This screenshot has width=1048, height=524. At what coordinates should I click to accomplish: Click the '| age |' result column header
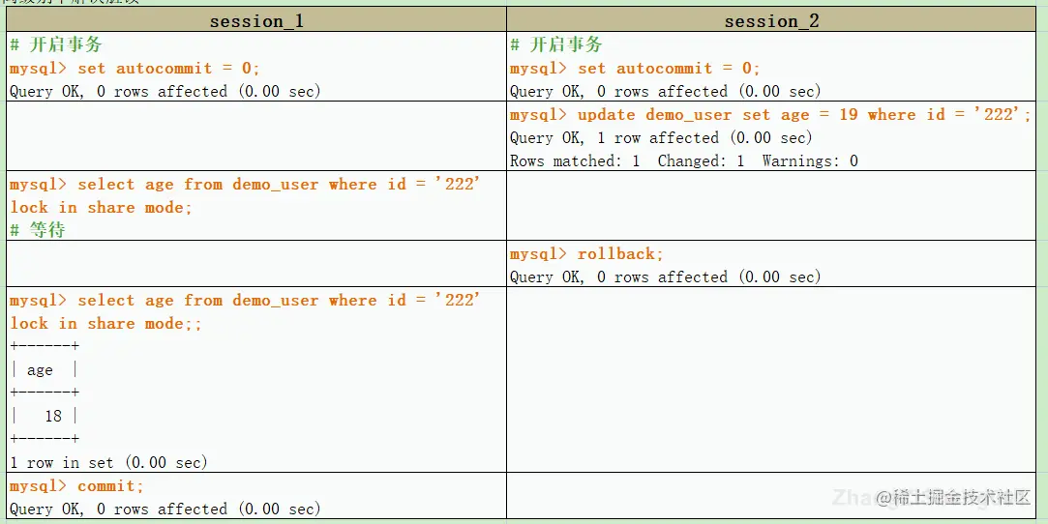[x=45, y=370]
